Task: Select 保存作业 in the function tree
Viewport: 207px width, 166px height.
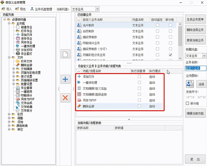Action: 26,39
